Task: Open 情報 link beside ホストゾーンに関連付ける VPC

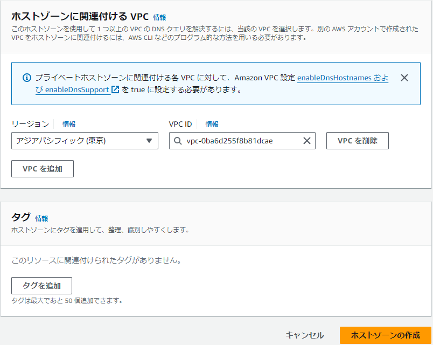Action: (159, 17)
